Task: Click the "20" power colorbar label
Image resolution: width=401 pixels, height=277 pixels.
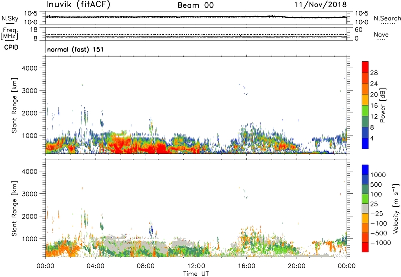Action: (374, 95)
